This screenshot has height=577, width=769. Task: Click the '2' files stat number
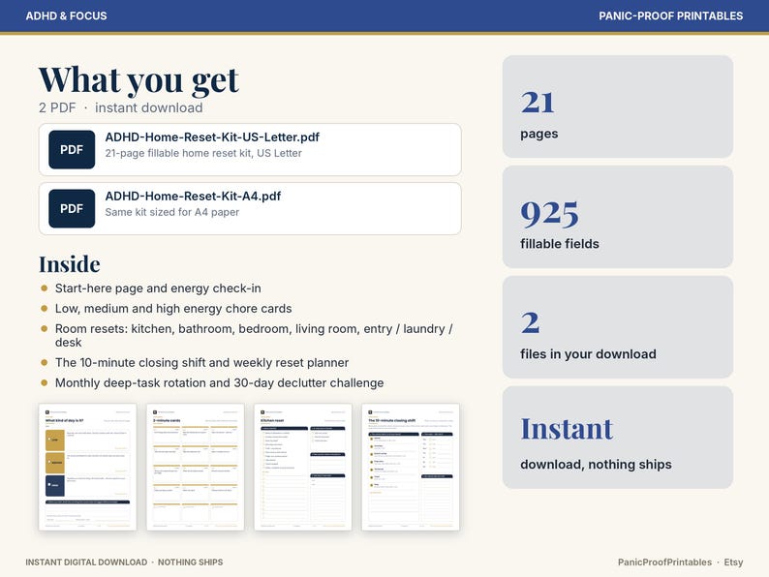tap(530, 322)
